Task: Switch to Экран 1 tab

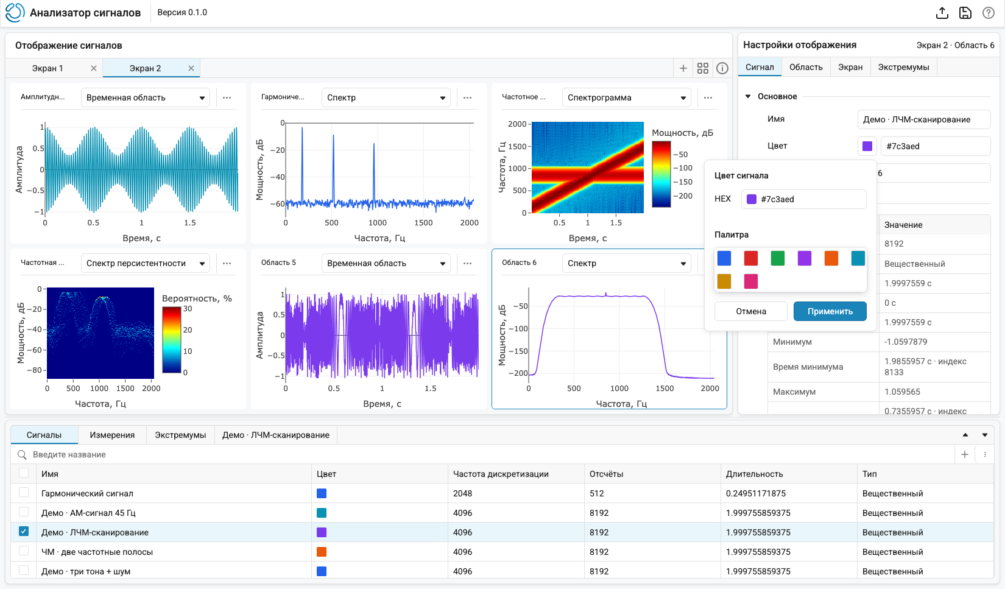Action: point(48,68)
